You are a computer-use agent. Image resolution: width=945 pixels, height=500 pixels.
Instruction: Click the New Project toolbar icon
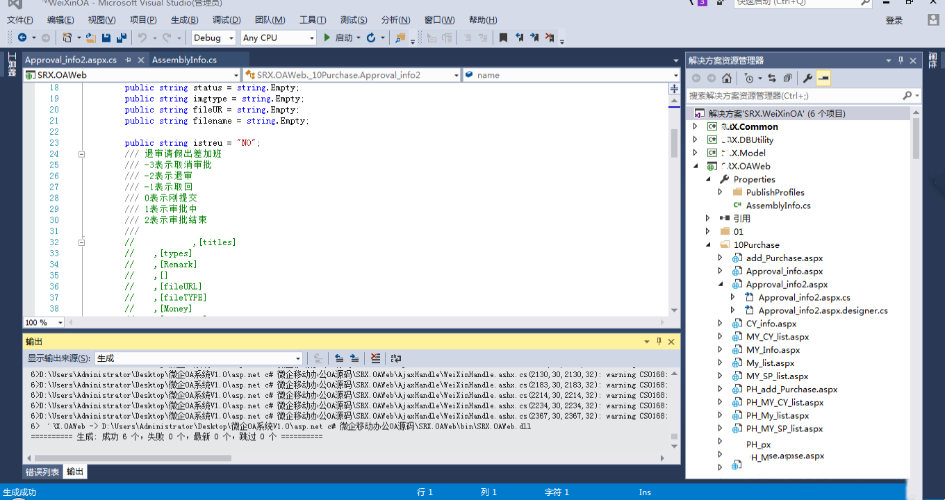tap(67, 37)
